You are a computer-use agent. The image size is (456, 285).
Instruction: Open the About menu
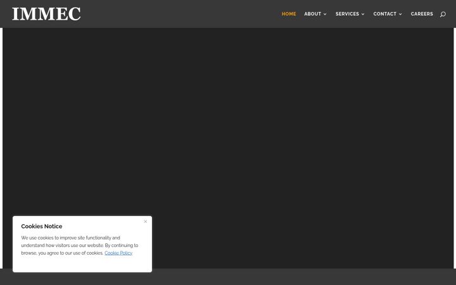click(x=313, y=14)
